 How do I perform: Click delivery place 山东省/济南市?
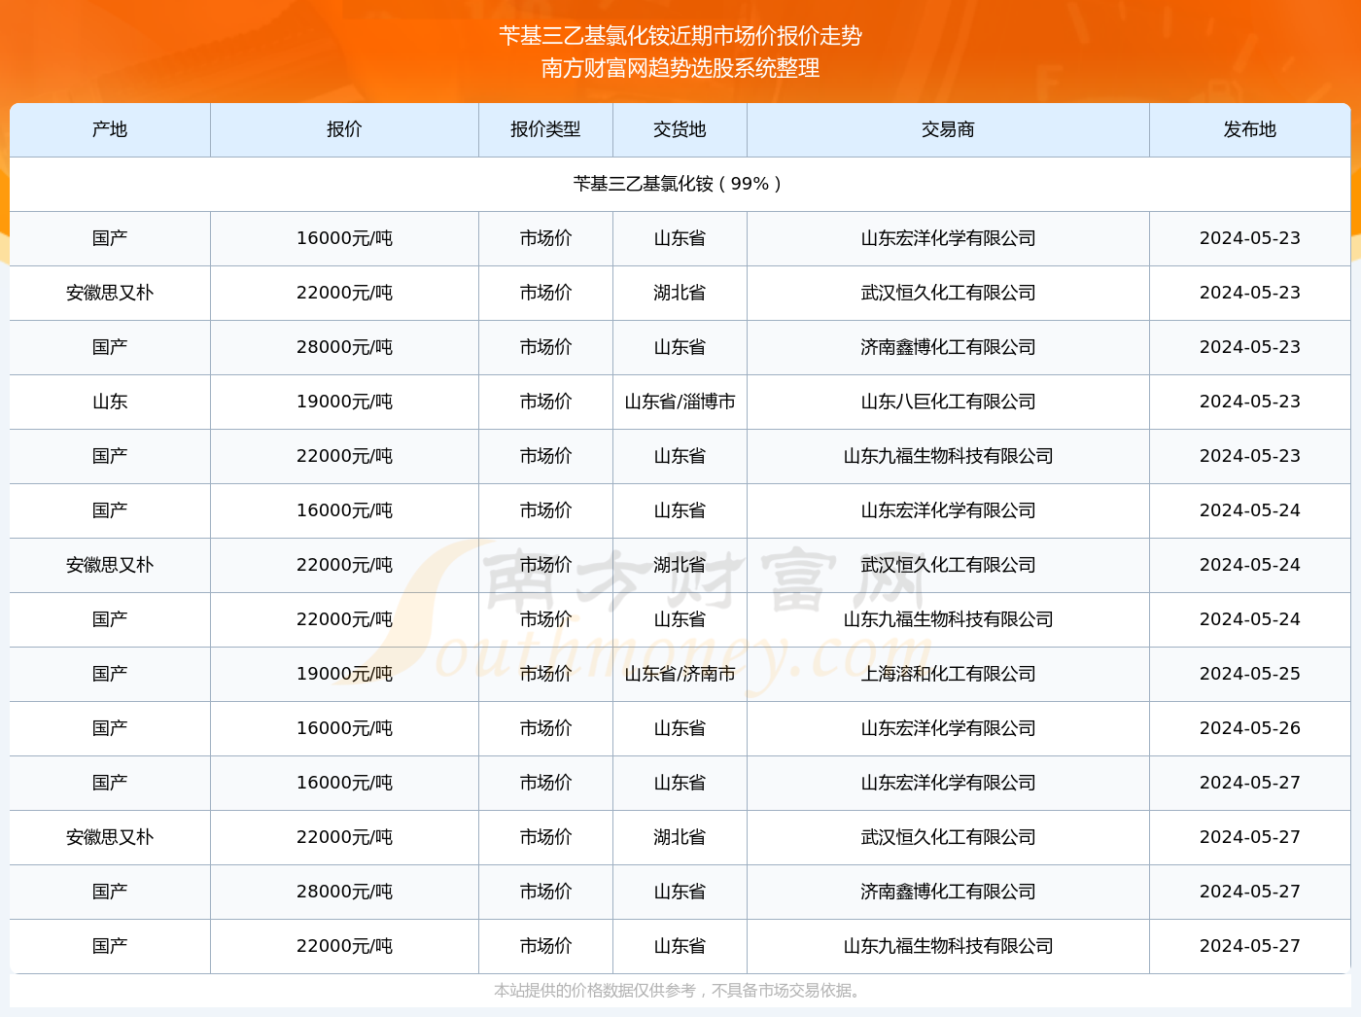pyautogui.click(x=680, y=674)
